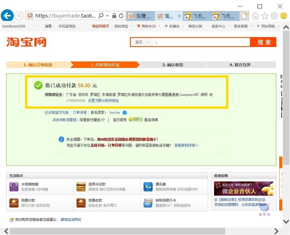290x235 pixels.
Task: Click the vertical scrollbar thumb
Action: (x=286, y=98)
